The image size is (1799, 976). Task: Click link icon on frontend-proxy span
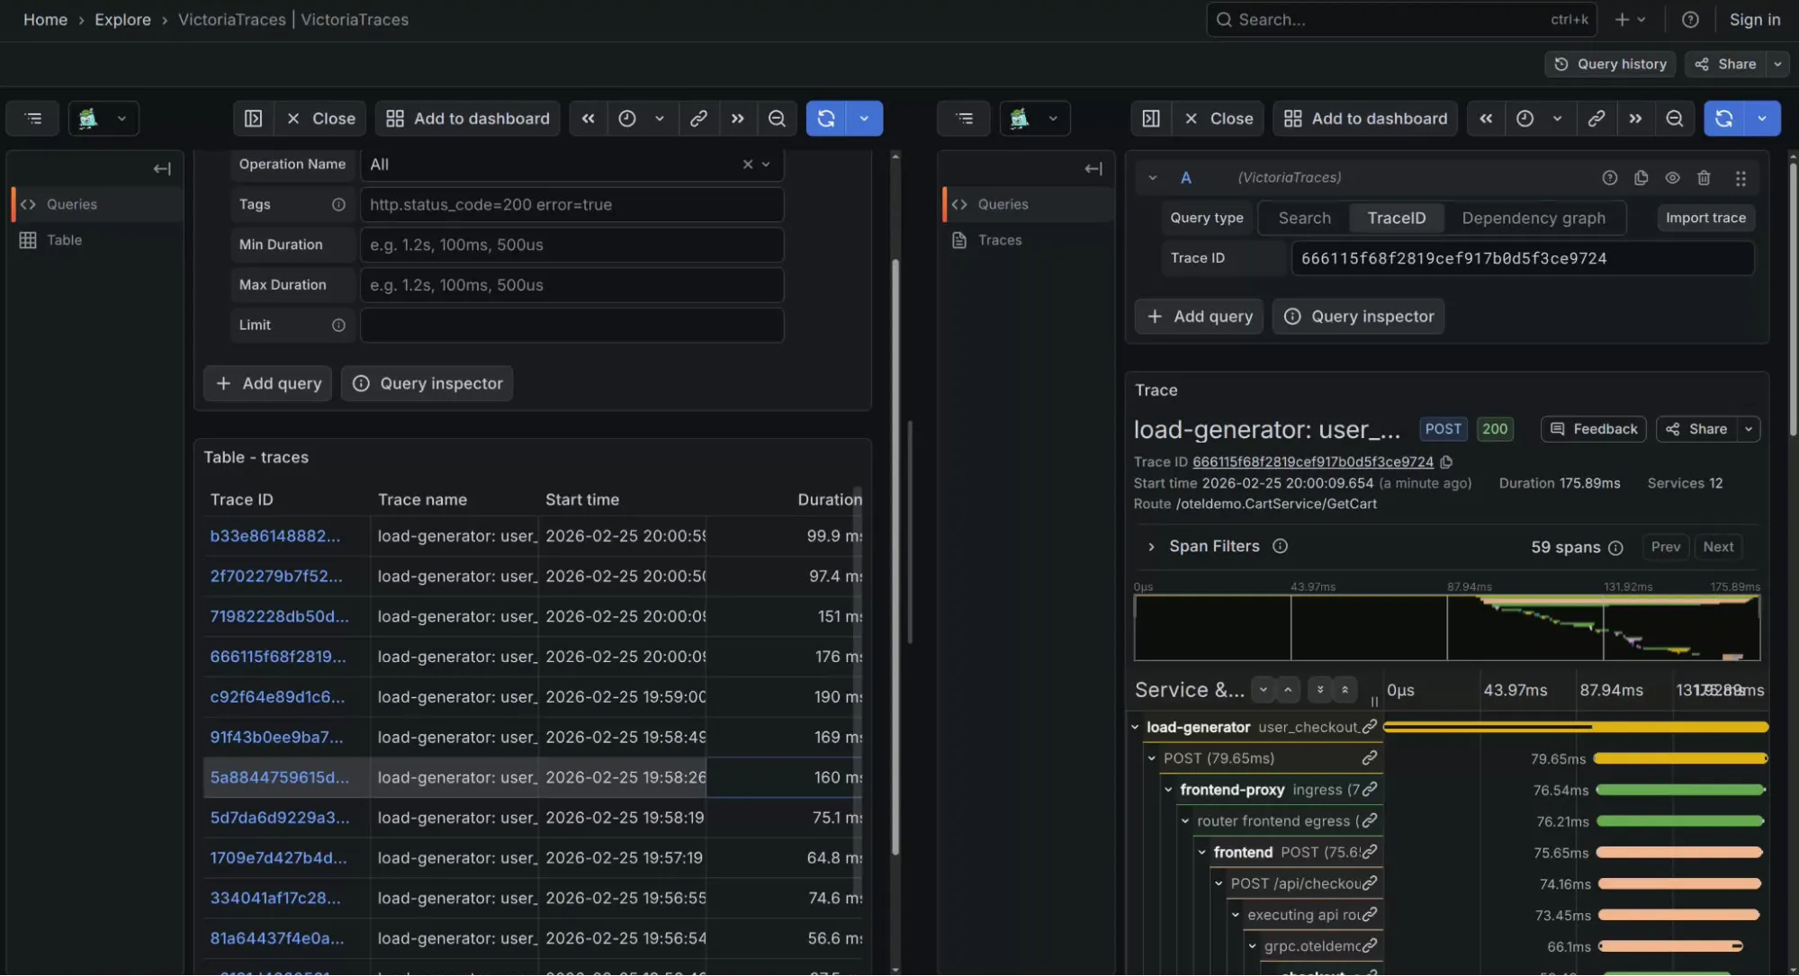(x=1369, y=789)
